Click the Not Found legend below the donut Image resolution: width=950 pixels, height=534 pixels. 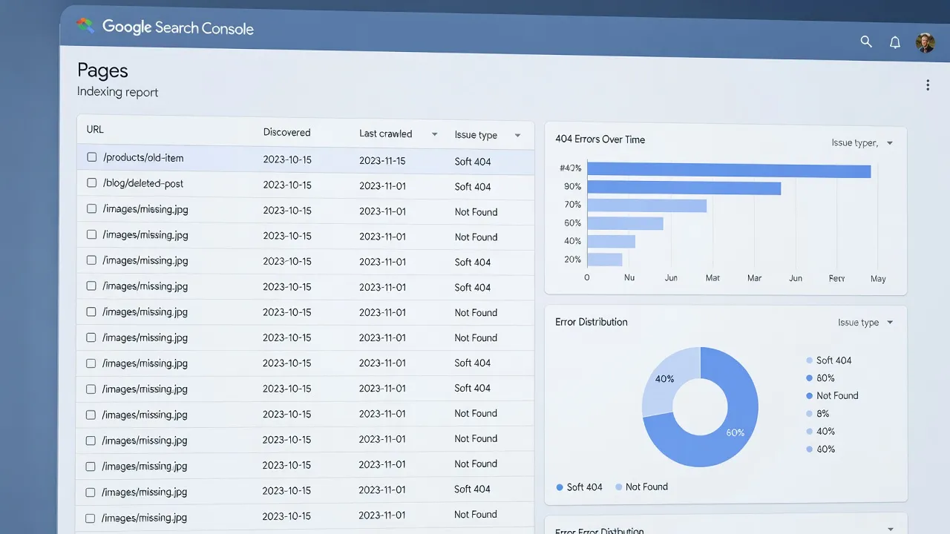[x=641, y=487]
